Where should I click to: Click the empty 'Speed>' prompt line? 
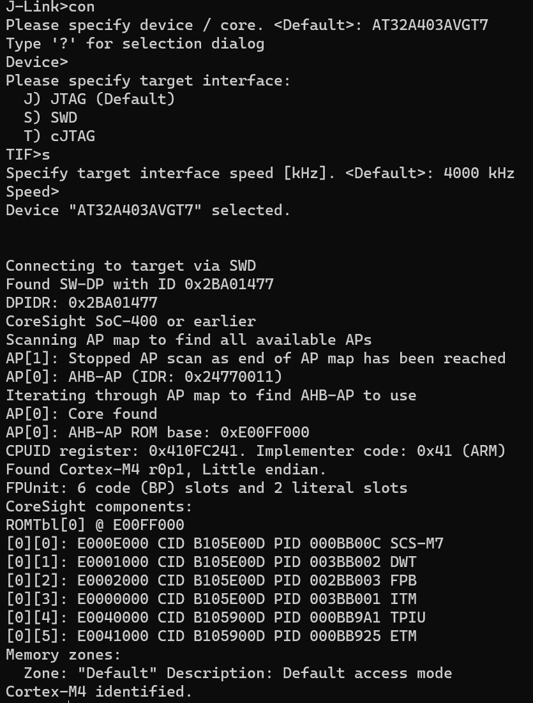coord(32,192)
